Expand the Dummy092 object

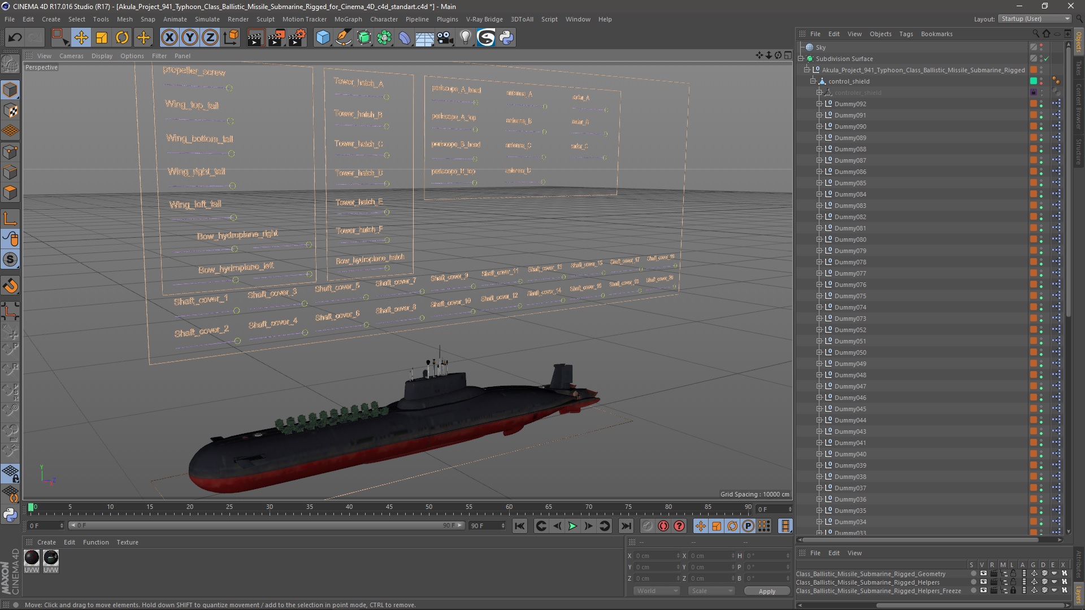[819, 104]
